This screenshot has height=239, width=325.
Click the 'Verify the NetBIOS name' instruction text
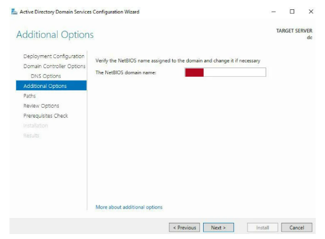pyautogui.click(x=178, y=61)
